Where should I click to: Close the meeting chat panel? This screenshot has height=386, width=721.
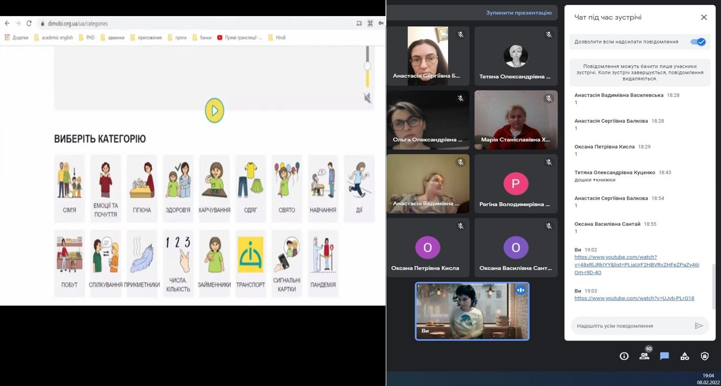tap(703, 17)
